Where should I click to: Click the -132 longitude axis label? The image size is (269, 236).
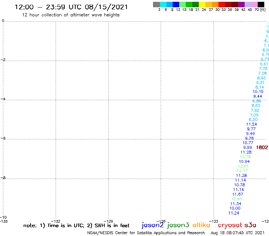click(56, 221)
